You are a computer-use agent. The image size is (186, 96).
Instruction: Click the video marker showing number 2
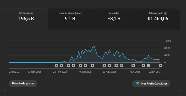pos(148,65)
